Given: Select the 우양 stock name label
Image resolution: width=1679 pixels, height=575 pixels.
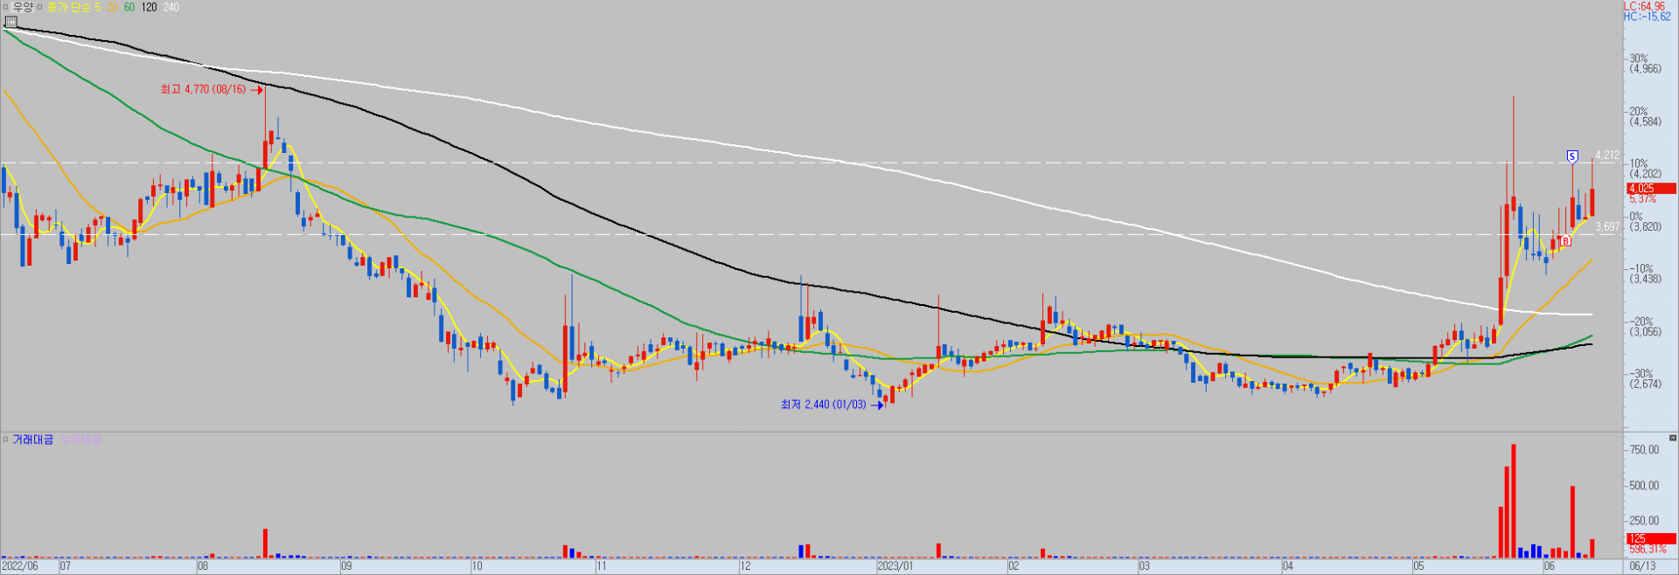Looking at the screenshot, I should click(23, 7).
